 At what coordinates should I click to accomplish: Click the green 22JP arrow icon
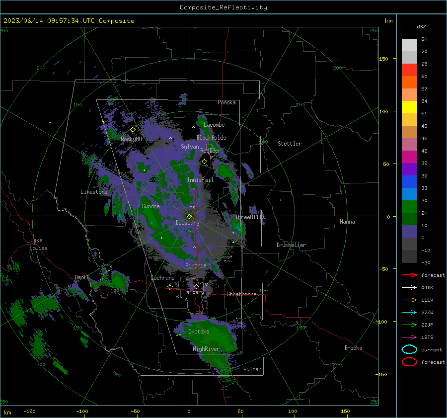click(x=409, y=325)
